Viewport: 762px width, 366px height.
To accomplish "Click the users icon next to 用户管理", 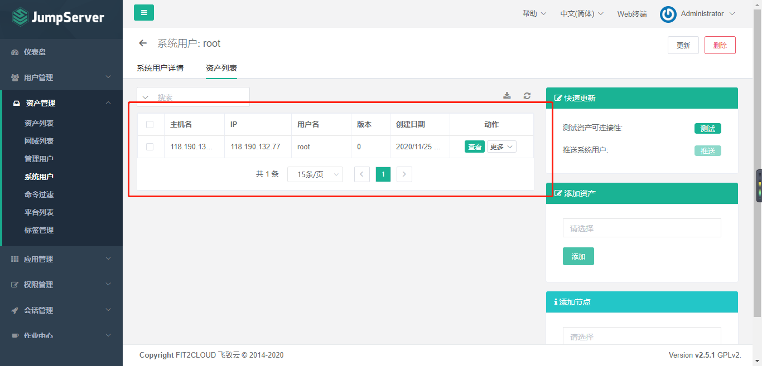I will [15, 78].
